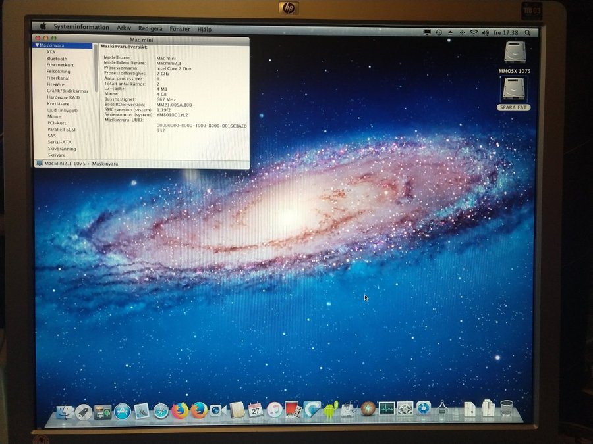Open Mission Control in the Dock
Screen dimensions: 593x444
(103, 412)
